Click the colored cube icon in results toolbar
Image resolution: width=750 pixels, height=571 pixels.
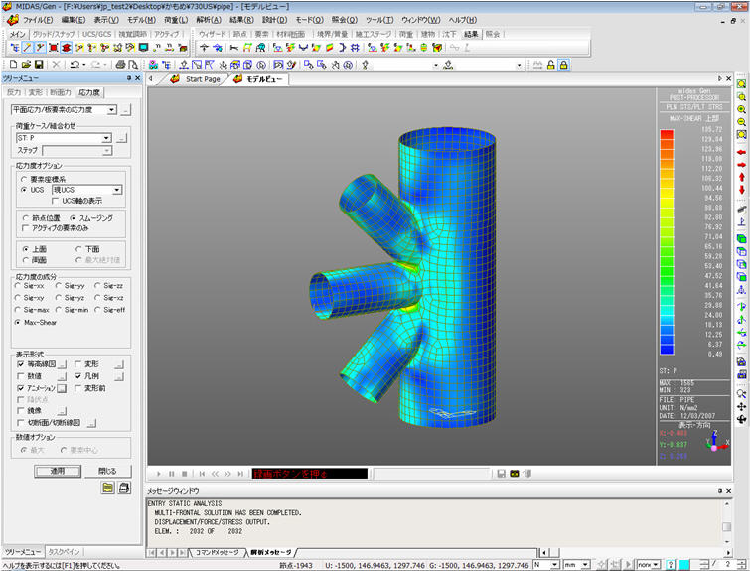(437, 48)
